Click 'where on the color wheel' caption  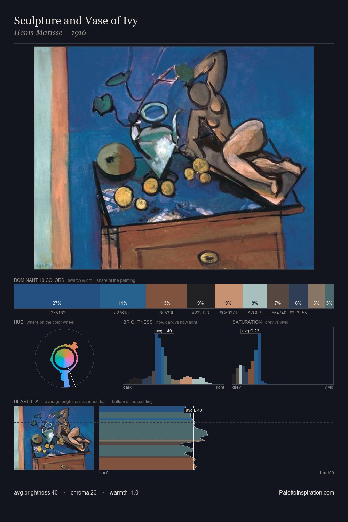pyautogui.click(x=50, y=322)
